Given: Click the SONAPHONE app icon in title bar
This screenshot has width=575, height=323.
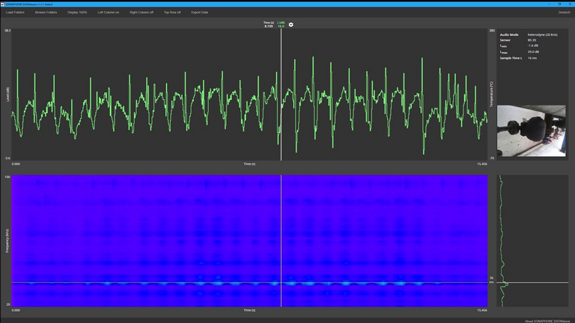Looking at the screenshot, I should click(4, 4).
